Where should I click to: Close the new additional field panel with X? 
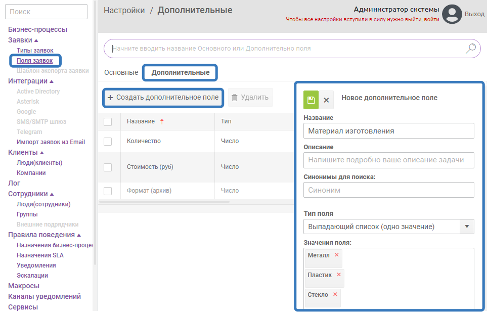pos(326,100)
